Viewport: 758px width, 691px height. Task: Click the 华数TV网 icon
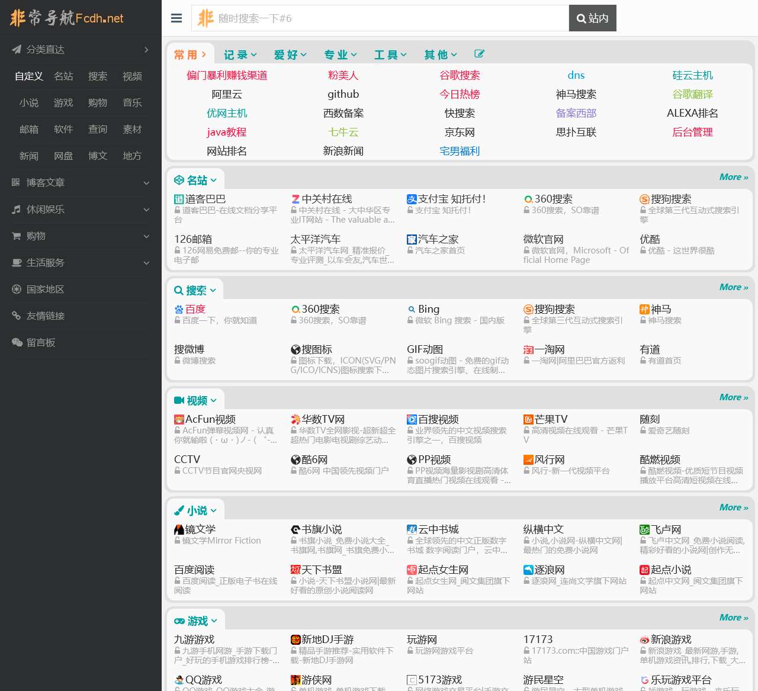[296, 420]
